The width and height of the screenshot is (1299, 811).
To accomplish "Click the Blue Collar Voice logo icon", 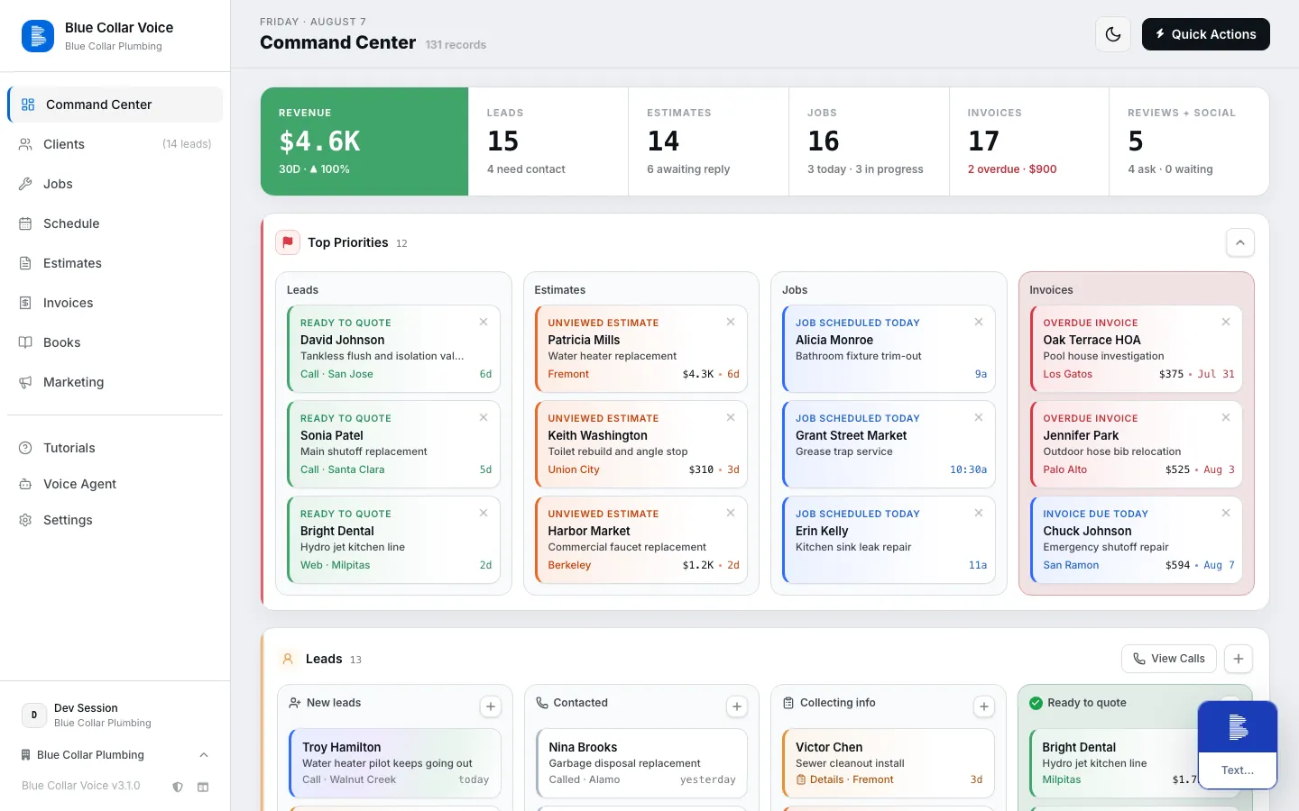I will tap(37, 36).
